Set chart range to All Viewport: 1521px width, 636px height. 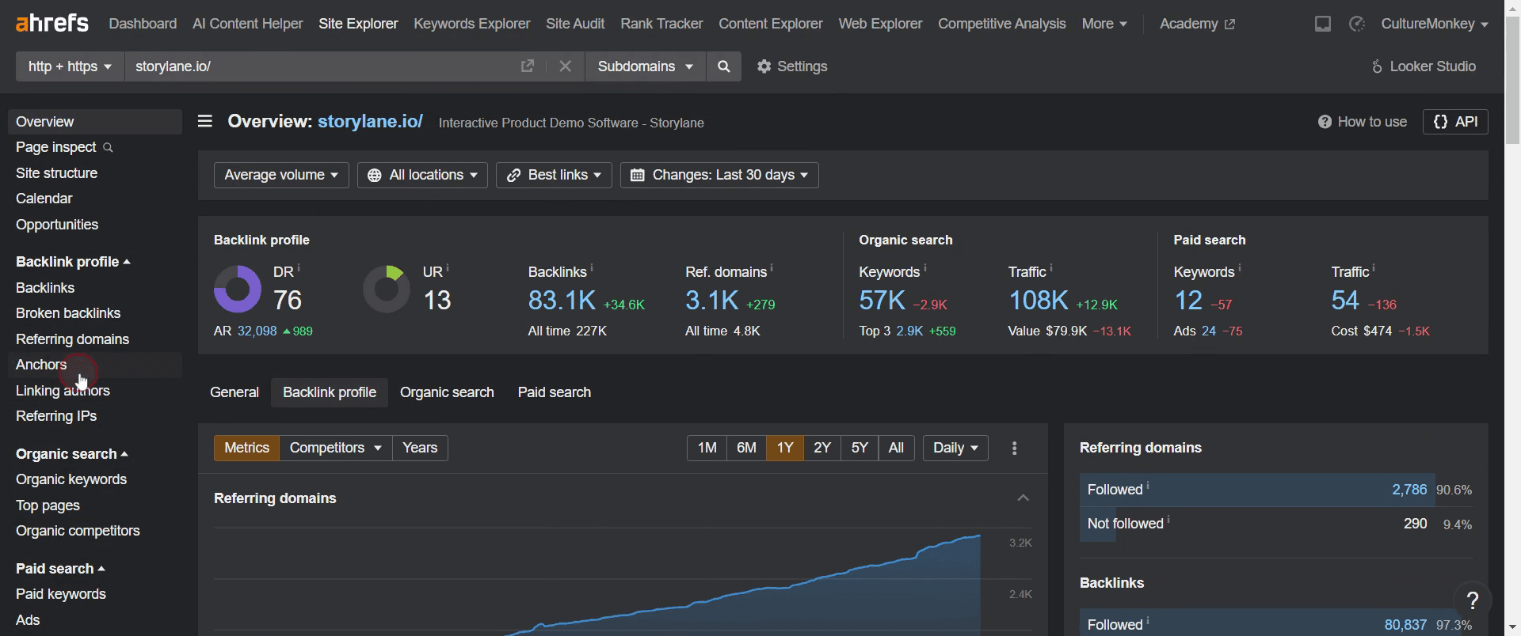[896, 448]
